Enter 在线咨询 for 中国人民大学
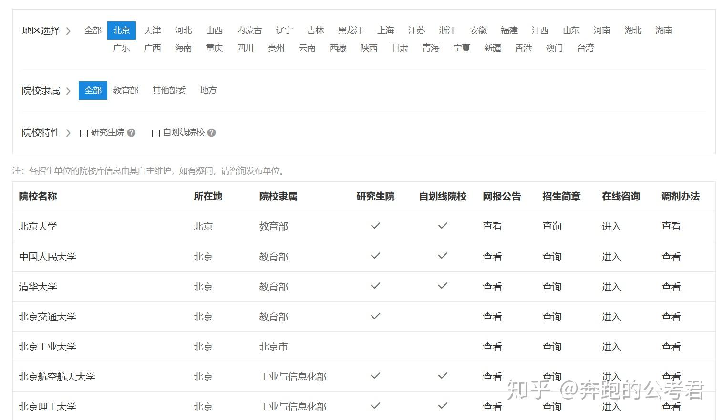The width and height of the screenshot is (723, 420). 611,257
